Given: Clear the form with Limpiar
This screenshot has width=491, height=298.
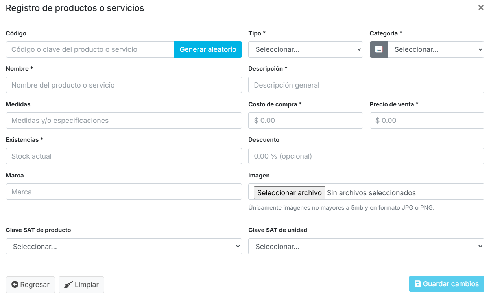Looking at the screenshot, I should pyautogui.click(x=81, y=285).
